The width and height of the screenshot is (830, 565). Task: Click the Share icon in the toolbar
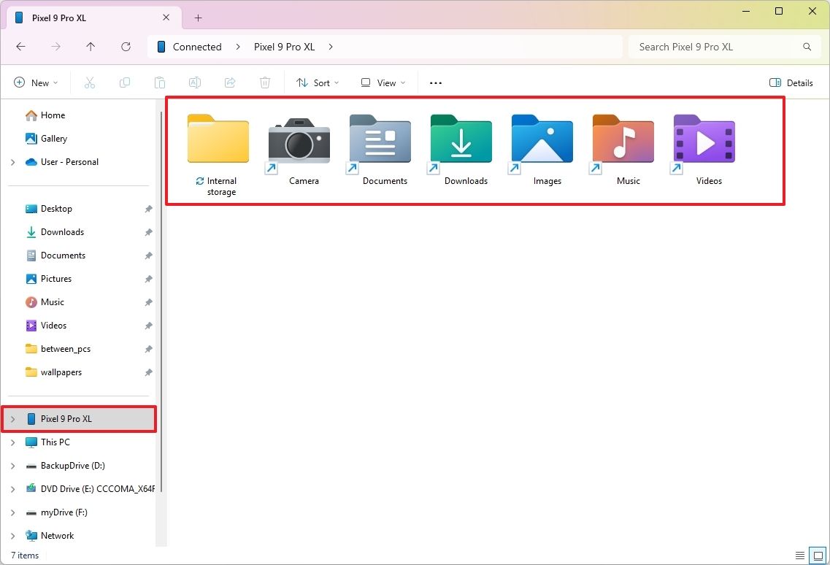point(229,82)
